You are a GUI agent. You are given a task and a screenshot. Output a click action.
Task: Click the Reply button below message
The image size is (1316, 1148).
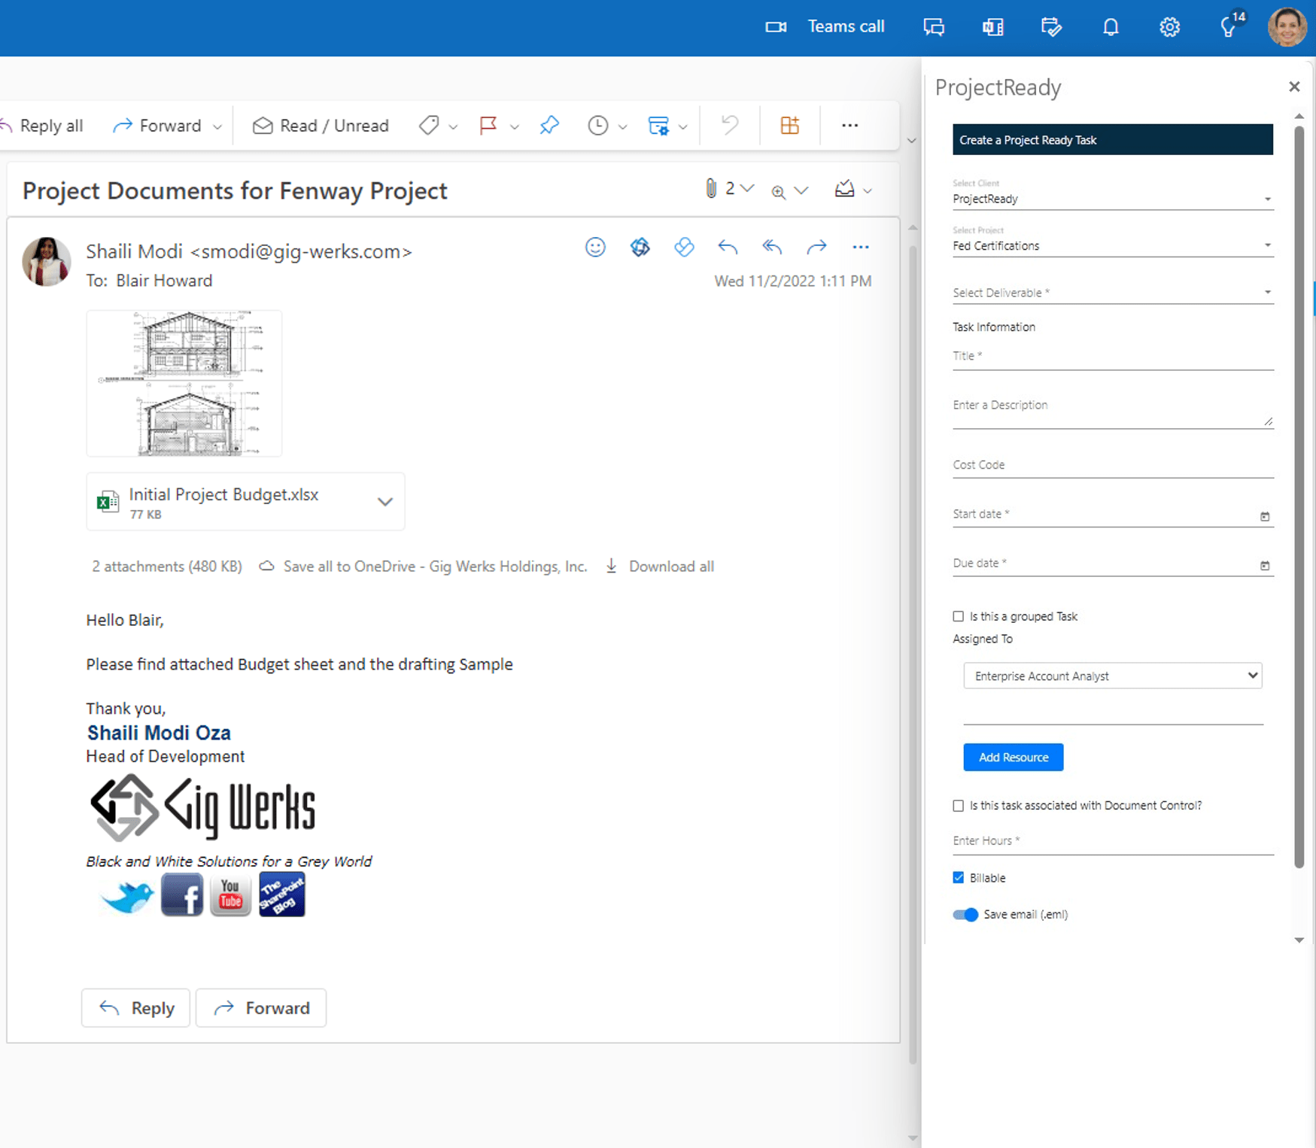[x=136, y=1008]
